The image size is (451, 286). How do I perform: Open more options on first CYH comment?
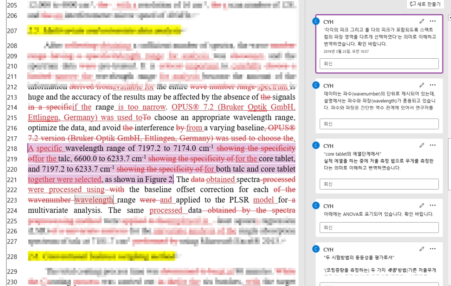(432, 21)
